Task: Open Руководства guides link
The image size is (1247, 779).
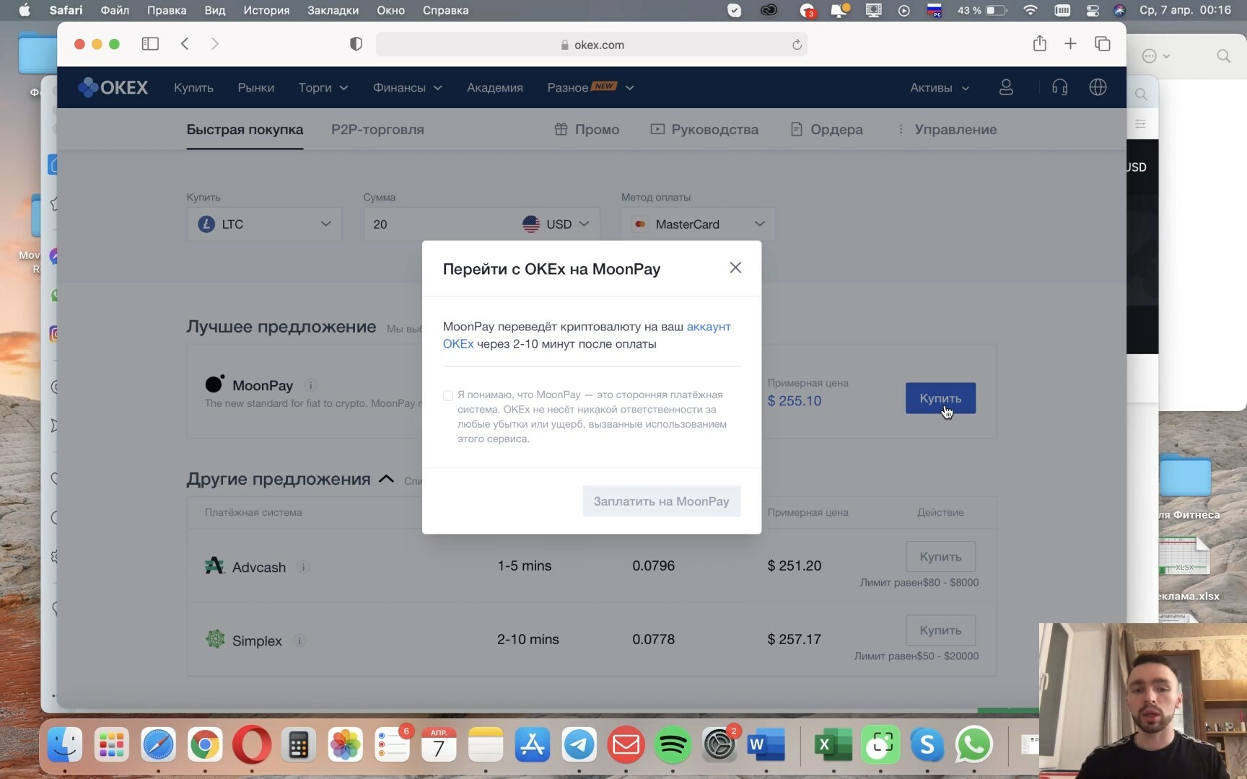Action: pos(704,129)
